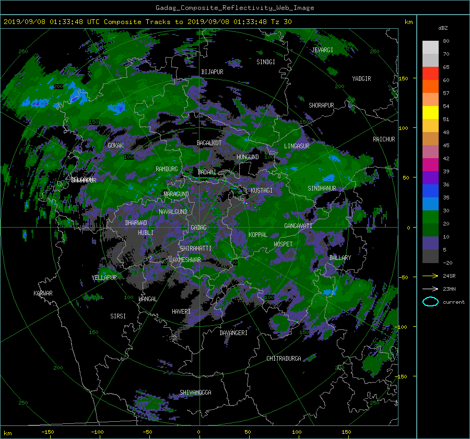
Task: Click the LINGASUR city label
Action: coord(297,146)
